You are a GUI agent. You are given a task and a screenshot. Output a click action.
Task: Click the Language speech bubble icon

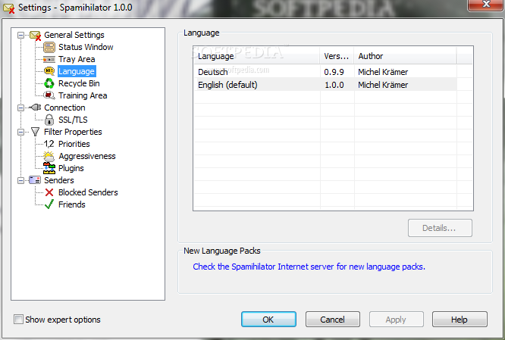point(49,71)
